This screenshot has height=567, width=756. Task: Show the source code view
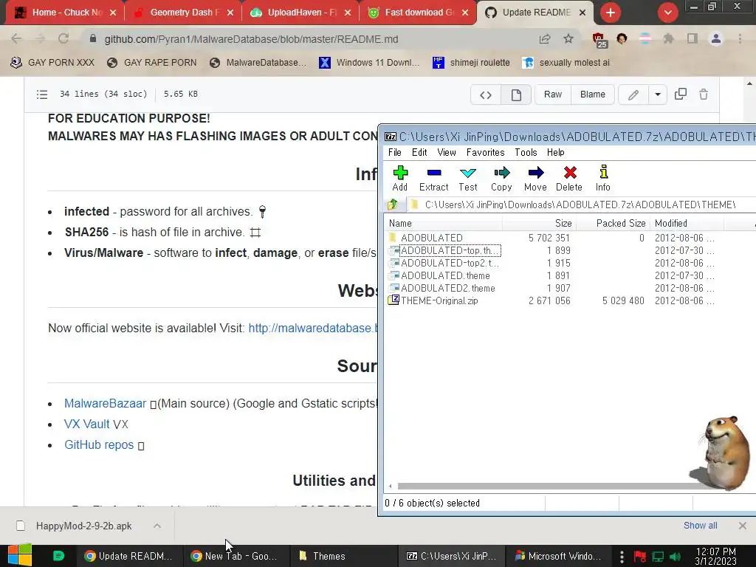tap(486, 94)
